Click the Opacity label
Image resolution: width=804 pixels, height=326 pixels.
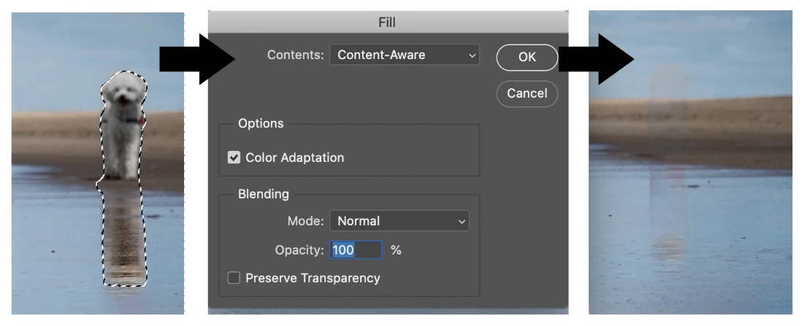(299, 250)
